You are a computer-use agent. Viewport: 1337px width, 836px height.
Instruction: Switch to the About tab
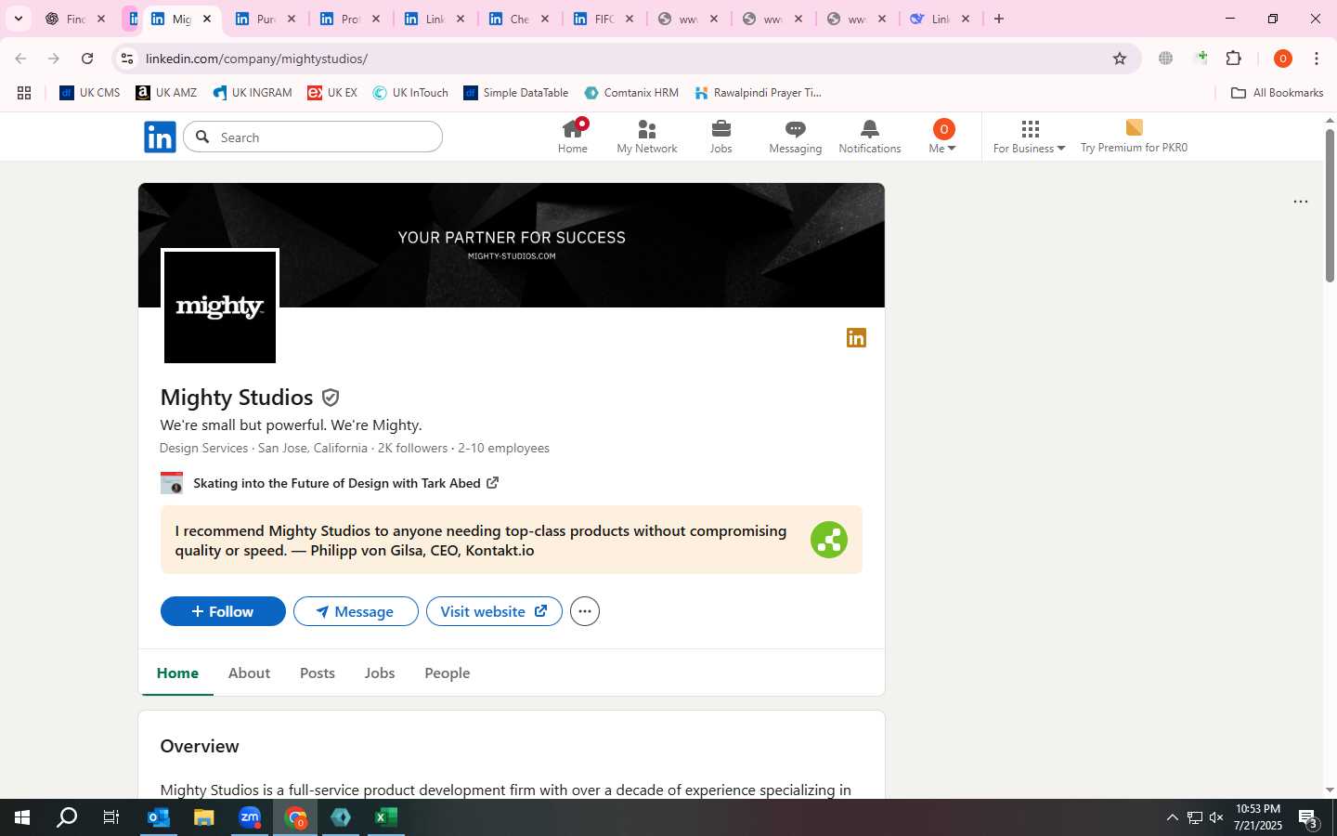249,673
